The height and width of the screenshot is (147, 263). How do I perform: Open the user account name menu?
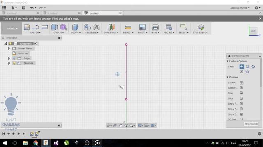click(x=240, y=8)
